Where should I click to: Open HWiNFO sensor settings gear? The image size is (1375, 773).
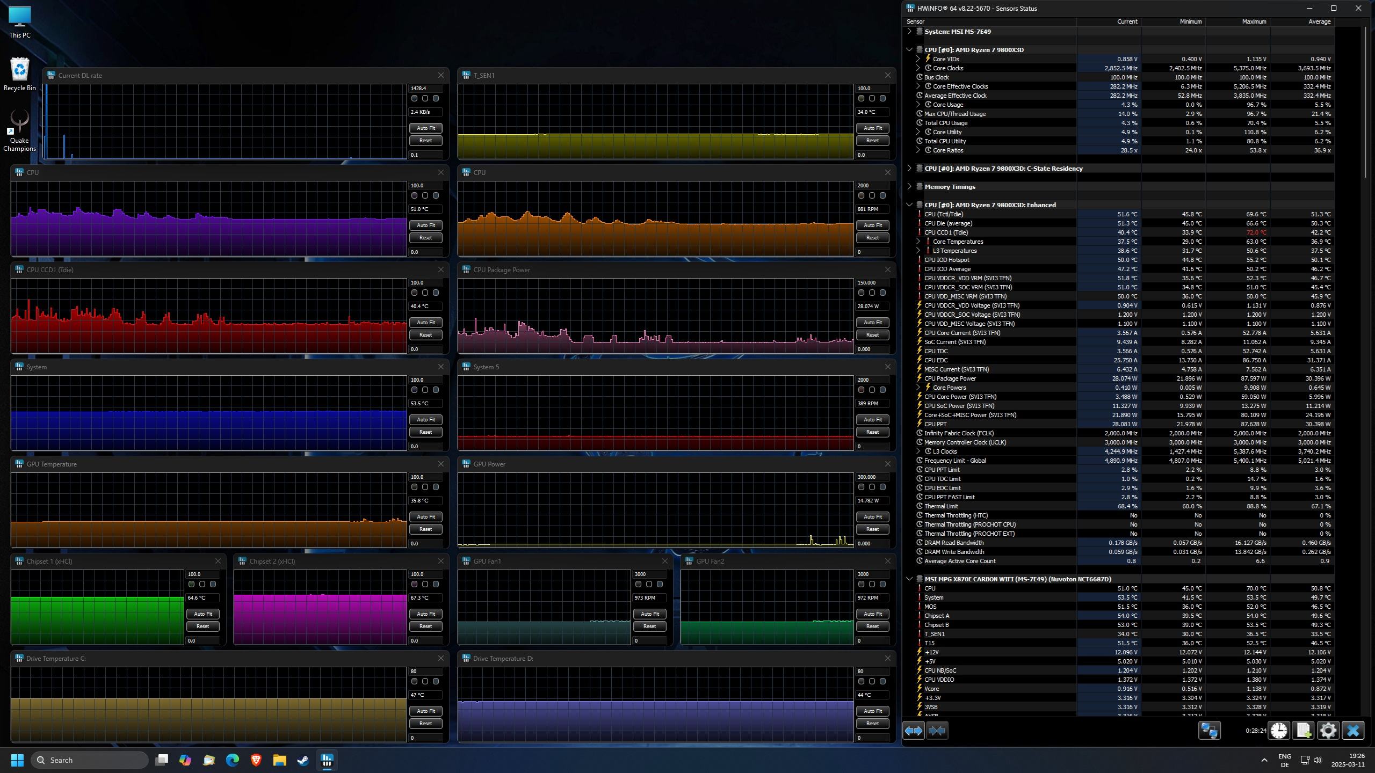[x=1328, y=731]
